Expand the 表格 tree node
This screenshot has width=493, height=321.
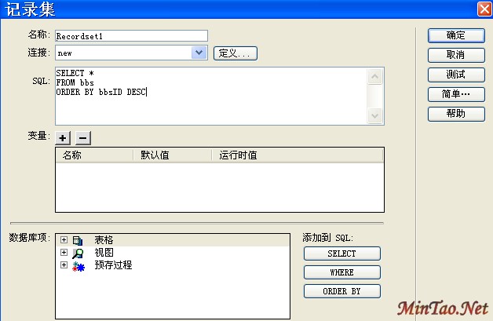pos(64,240)
